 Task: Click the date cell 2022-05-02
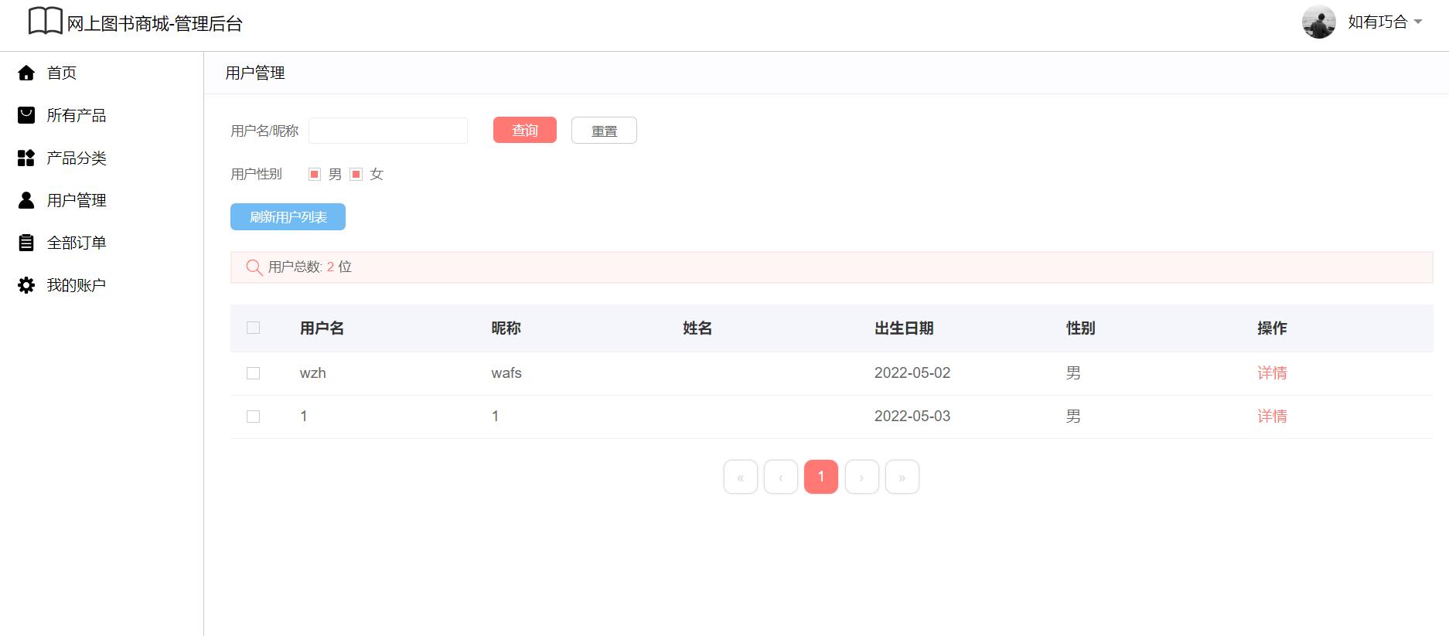[912, 373]
